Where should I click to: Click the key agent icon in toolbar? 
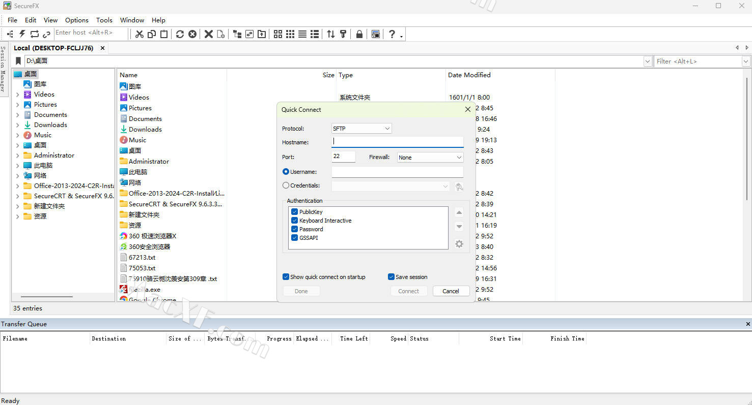(x=343, y=34)
